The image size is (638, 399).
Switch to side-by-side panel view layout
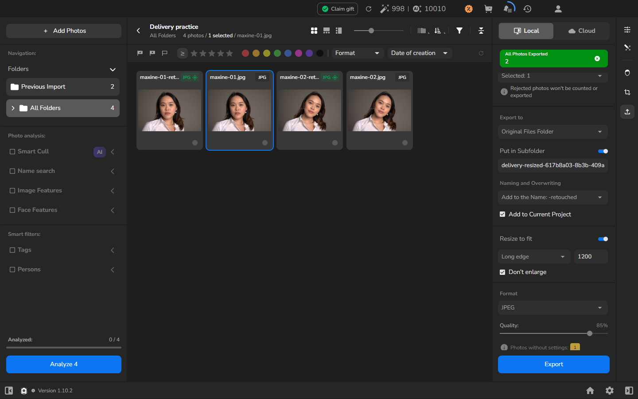(339, 31)
